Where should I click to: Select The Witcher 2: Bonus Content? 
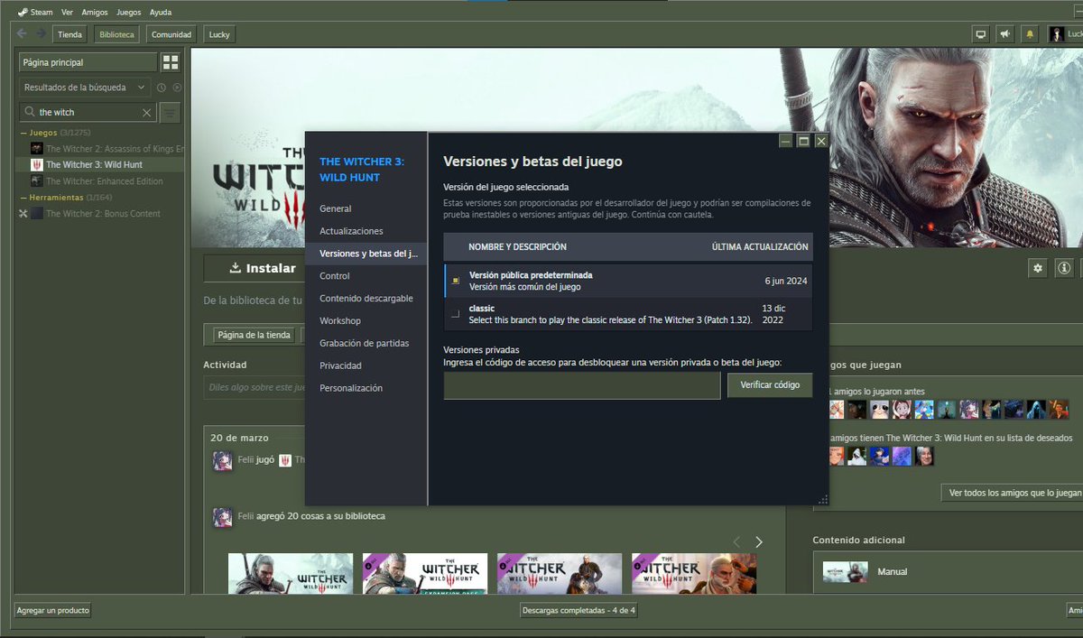click(100, 213)
